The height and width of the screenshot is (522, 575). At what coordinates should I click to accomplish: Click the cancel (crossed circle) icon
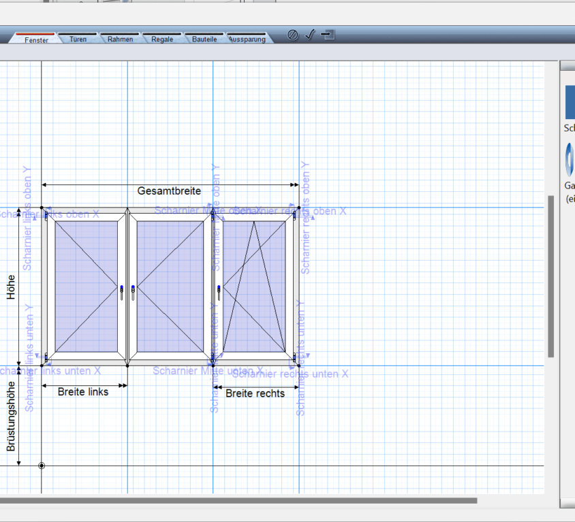pyautogui.click(x=292, y=35)
